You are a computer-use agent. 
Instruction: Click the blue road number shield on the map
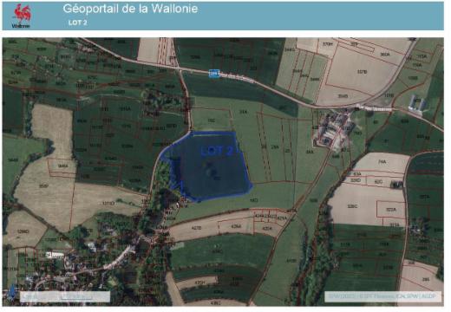click(214, 74)
